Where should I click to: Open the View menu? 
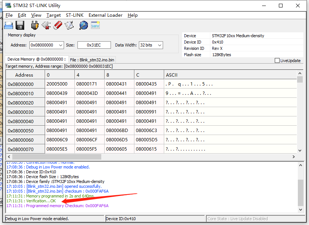36,15
